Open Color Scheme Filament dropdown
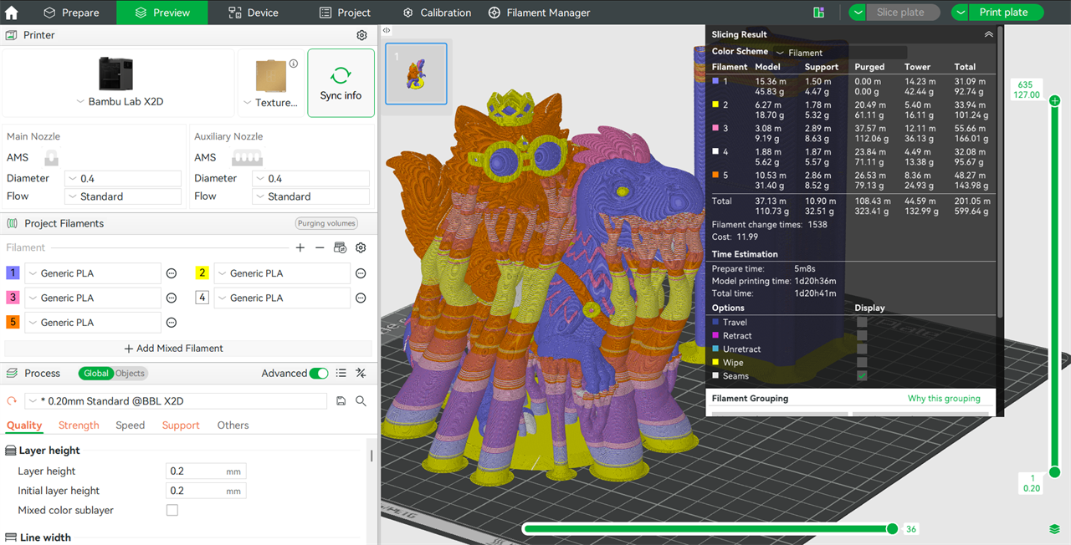 tap(839, 52)
